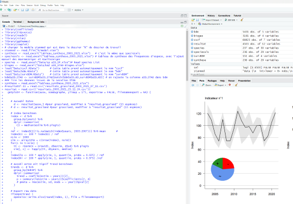Open the console working directory dropdown
Viewport: 293px width, 204px height.
(45, 26)
